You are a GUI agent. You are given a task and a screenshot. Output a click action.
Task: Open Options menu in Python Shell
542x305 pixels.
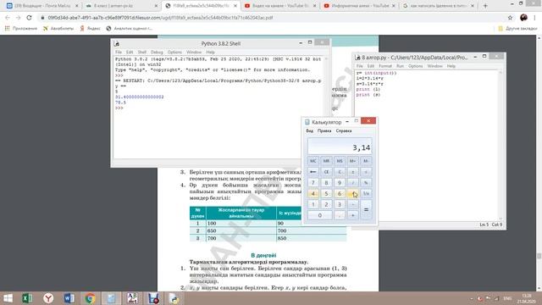click(x=174, y=53)
